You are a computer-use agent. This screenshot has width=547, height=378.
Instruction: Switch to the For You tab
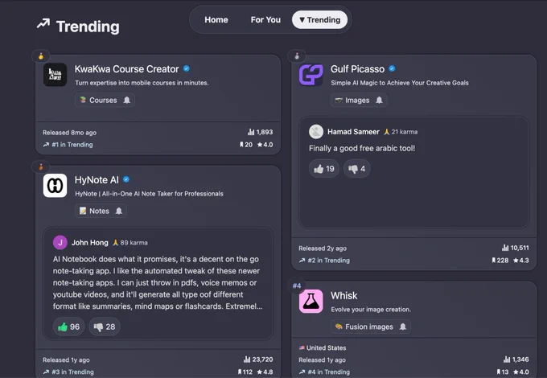click(265, 20)
